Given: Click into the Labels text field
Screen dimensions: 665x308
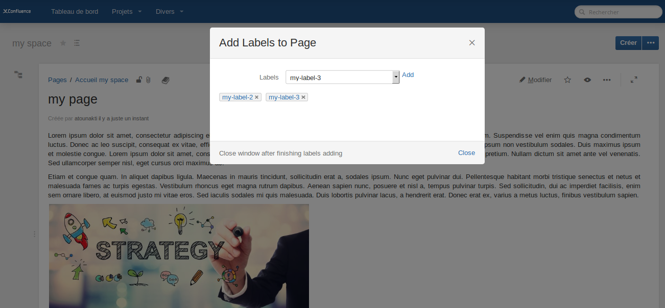Looking at the screenshot, I should (x=339, y=77).
